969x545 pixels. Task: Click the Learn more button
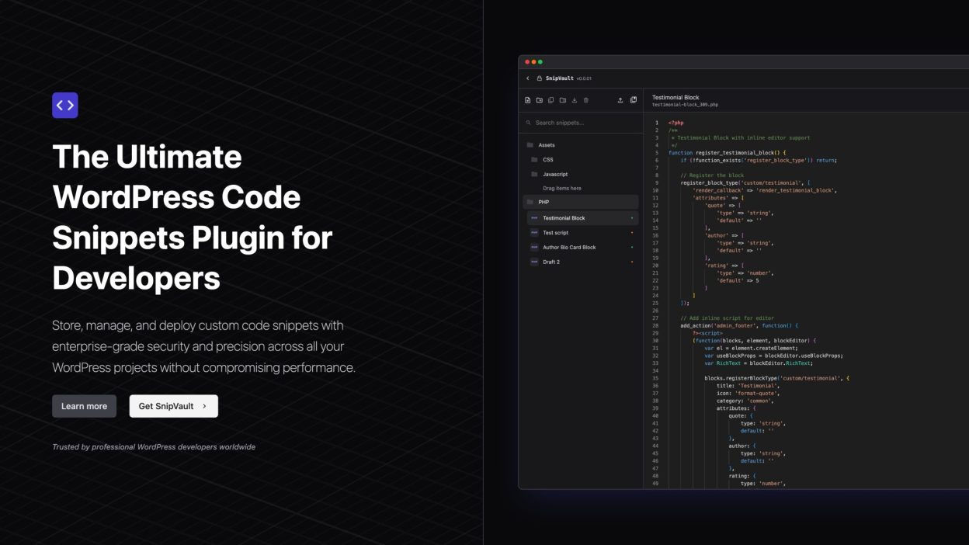[84, 406]
